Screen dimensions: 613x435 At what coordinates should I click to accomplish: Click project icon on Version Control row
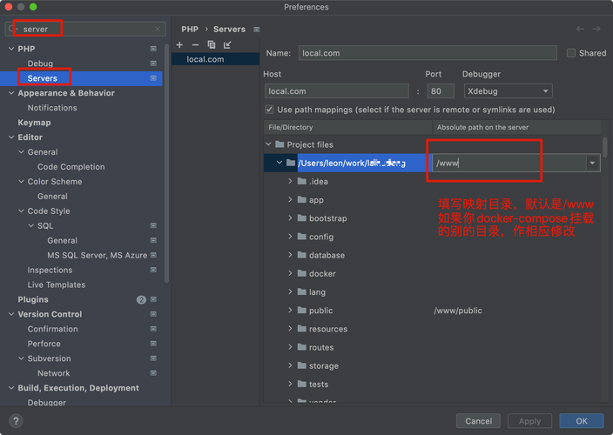click(x=153, y=314)
